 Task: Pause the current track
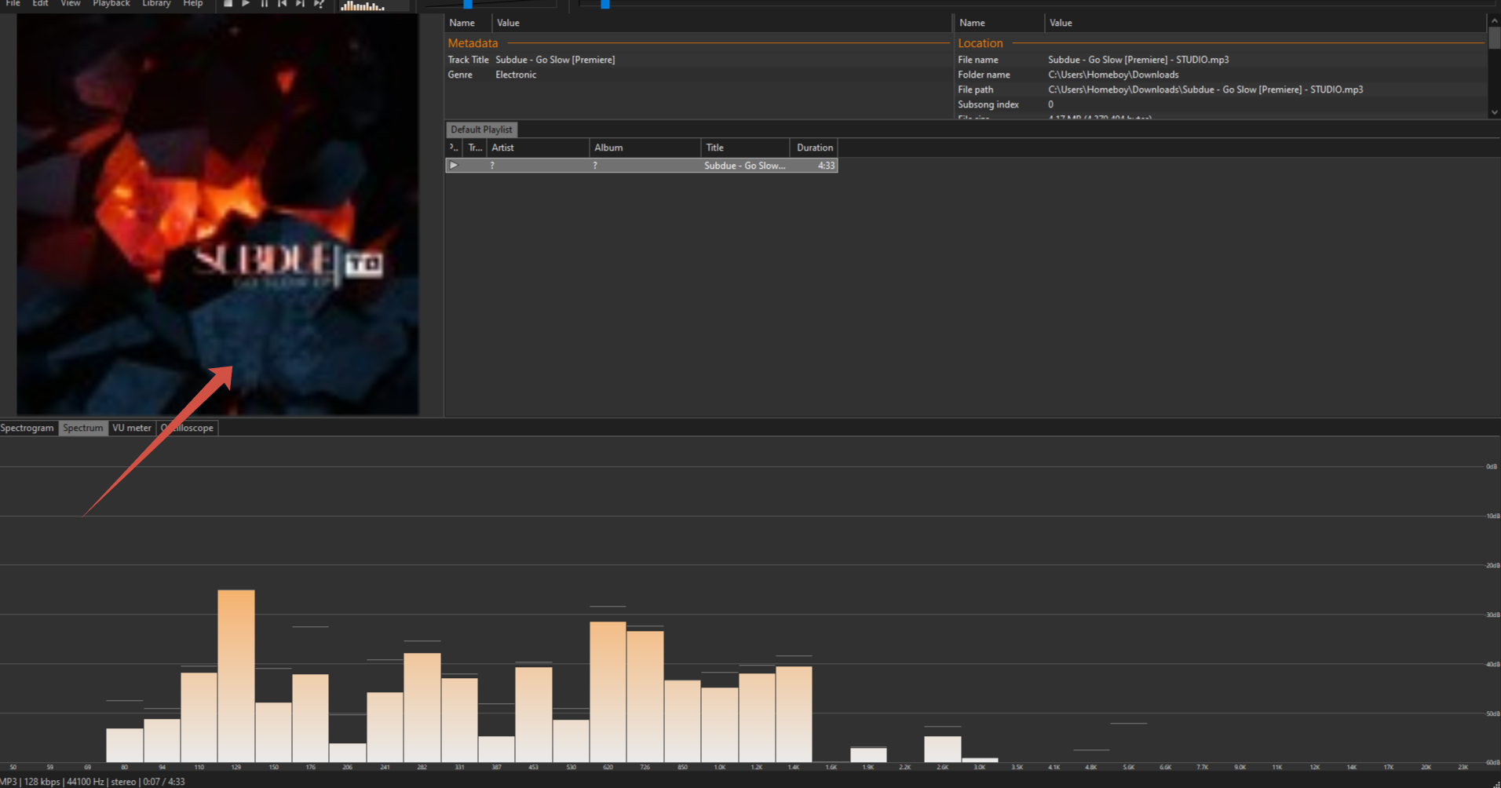coord(264,4)
